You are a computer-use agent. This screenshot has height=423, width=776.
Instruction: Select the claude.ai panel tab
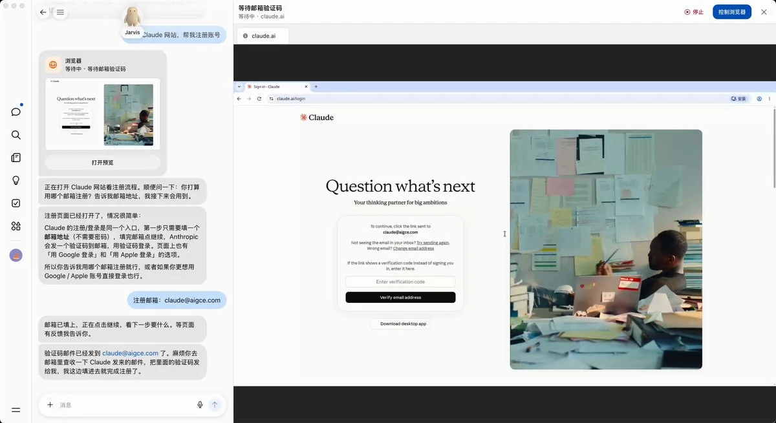[x=263, y=36]
